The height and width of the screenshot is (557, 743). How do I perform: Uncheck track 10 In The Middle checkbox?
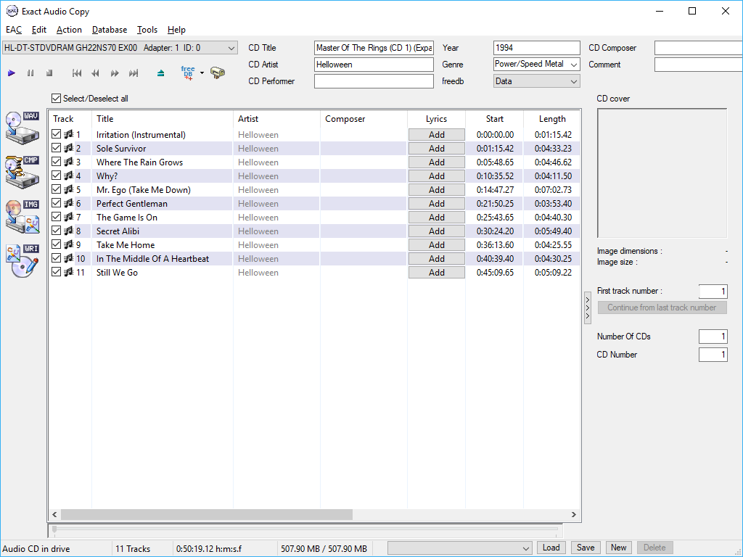(x=56, y=257)
